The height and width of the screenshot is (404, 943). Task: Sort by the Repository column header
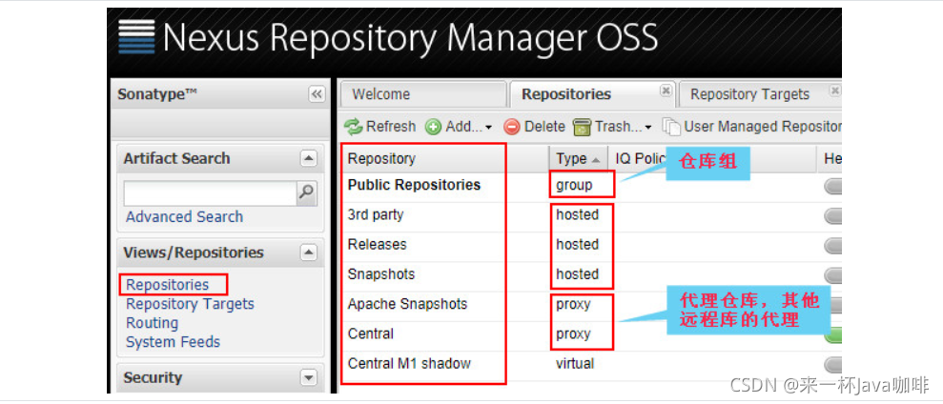444,159
